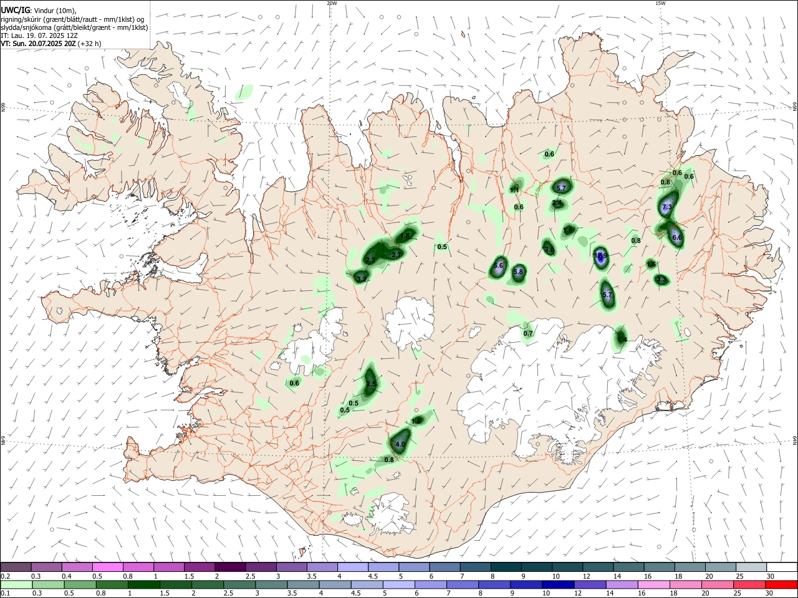The height and width of the screenshot is (598, 798).
Task: Click the 0.2 label on the snow scale
Action: pyautogui.click(x=5, y=576)
